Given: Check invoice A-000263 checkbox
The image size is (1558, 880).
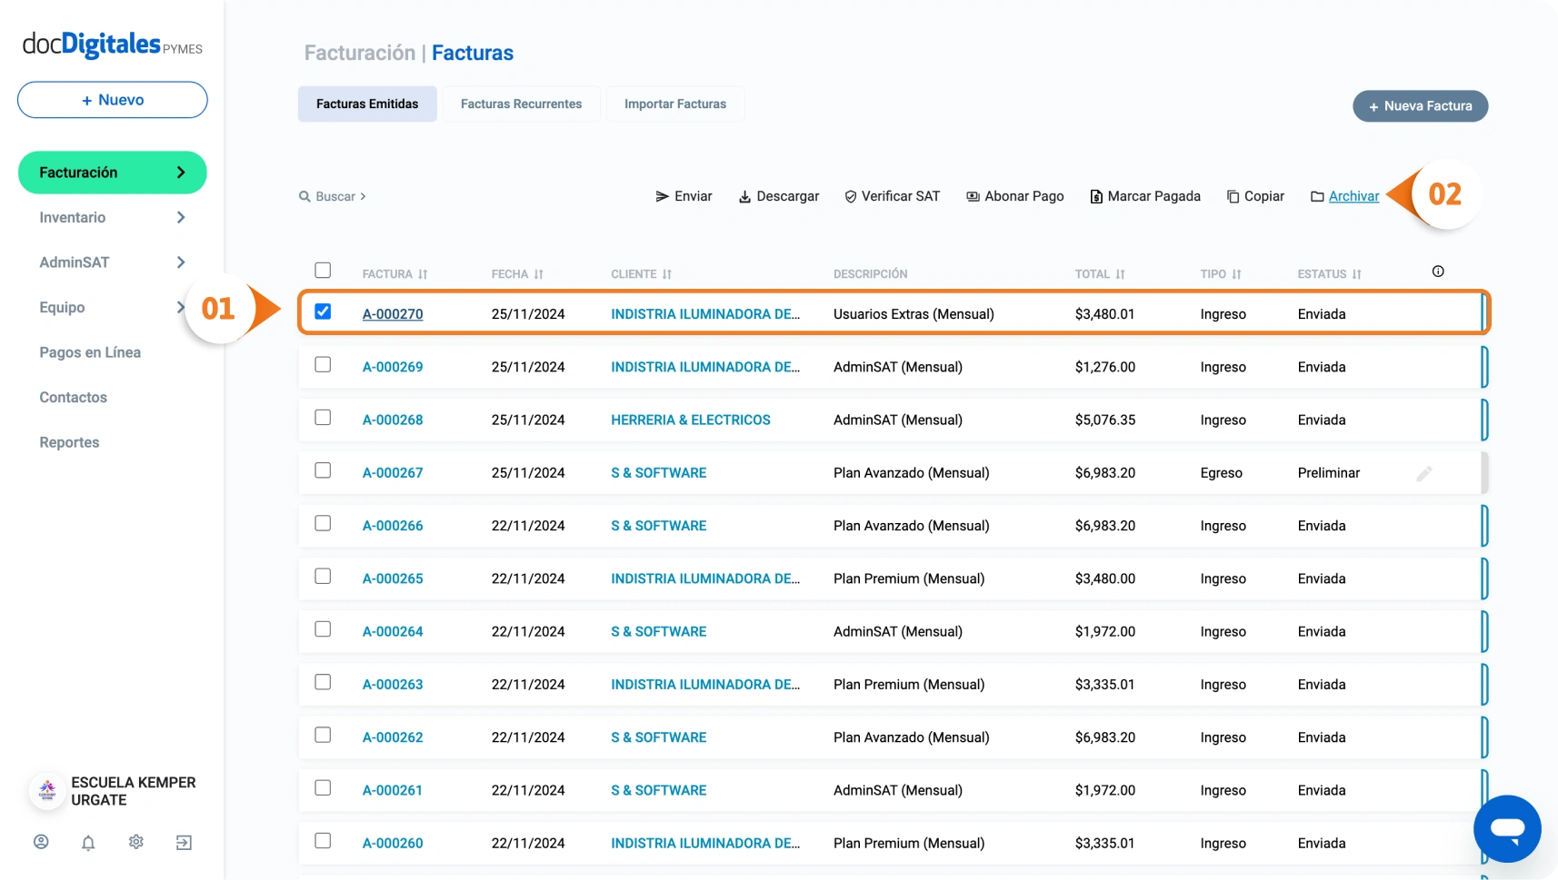Looking at the screenshot, I should tap(323, 682).
